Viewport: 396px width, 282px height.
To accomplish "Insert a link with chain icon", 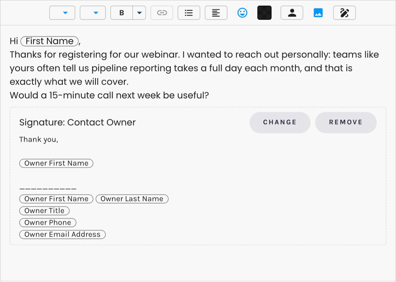I will coord(162,13).
